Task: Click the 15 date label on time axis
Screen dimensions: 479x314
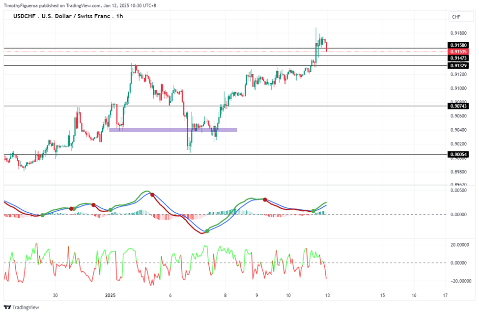Action: tap(383, 295)
